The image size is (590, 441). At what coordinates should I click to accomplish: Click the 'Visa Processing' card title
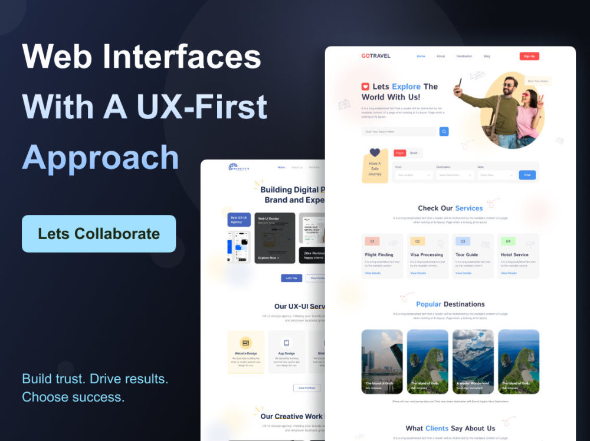(x=427, y=255)
